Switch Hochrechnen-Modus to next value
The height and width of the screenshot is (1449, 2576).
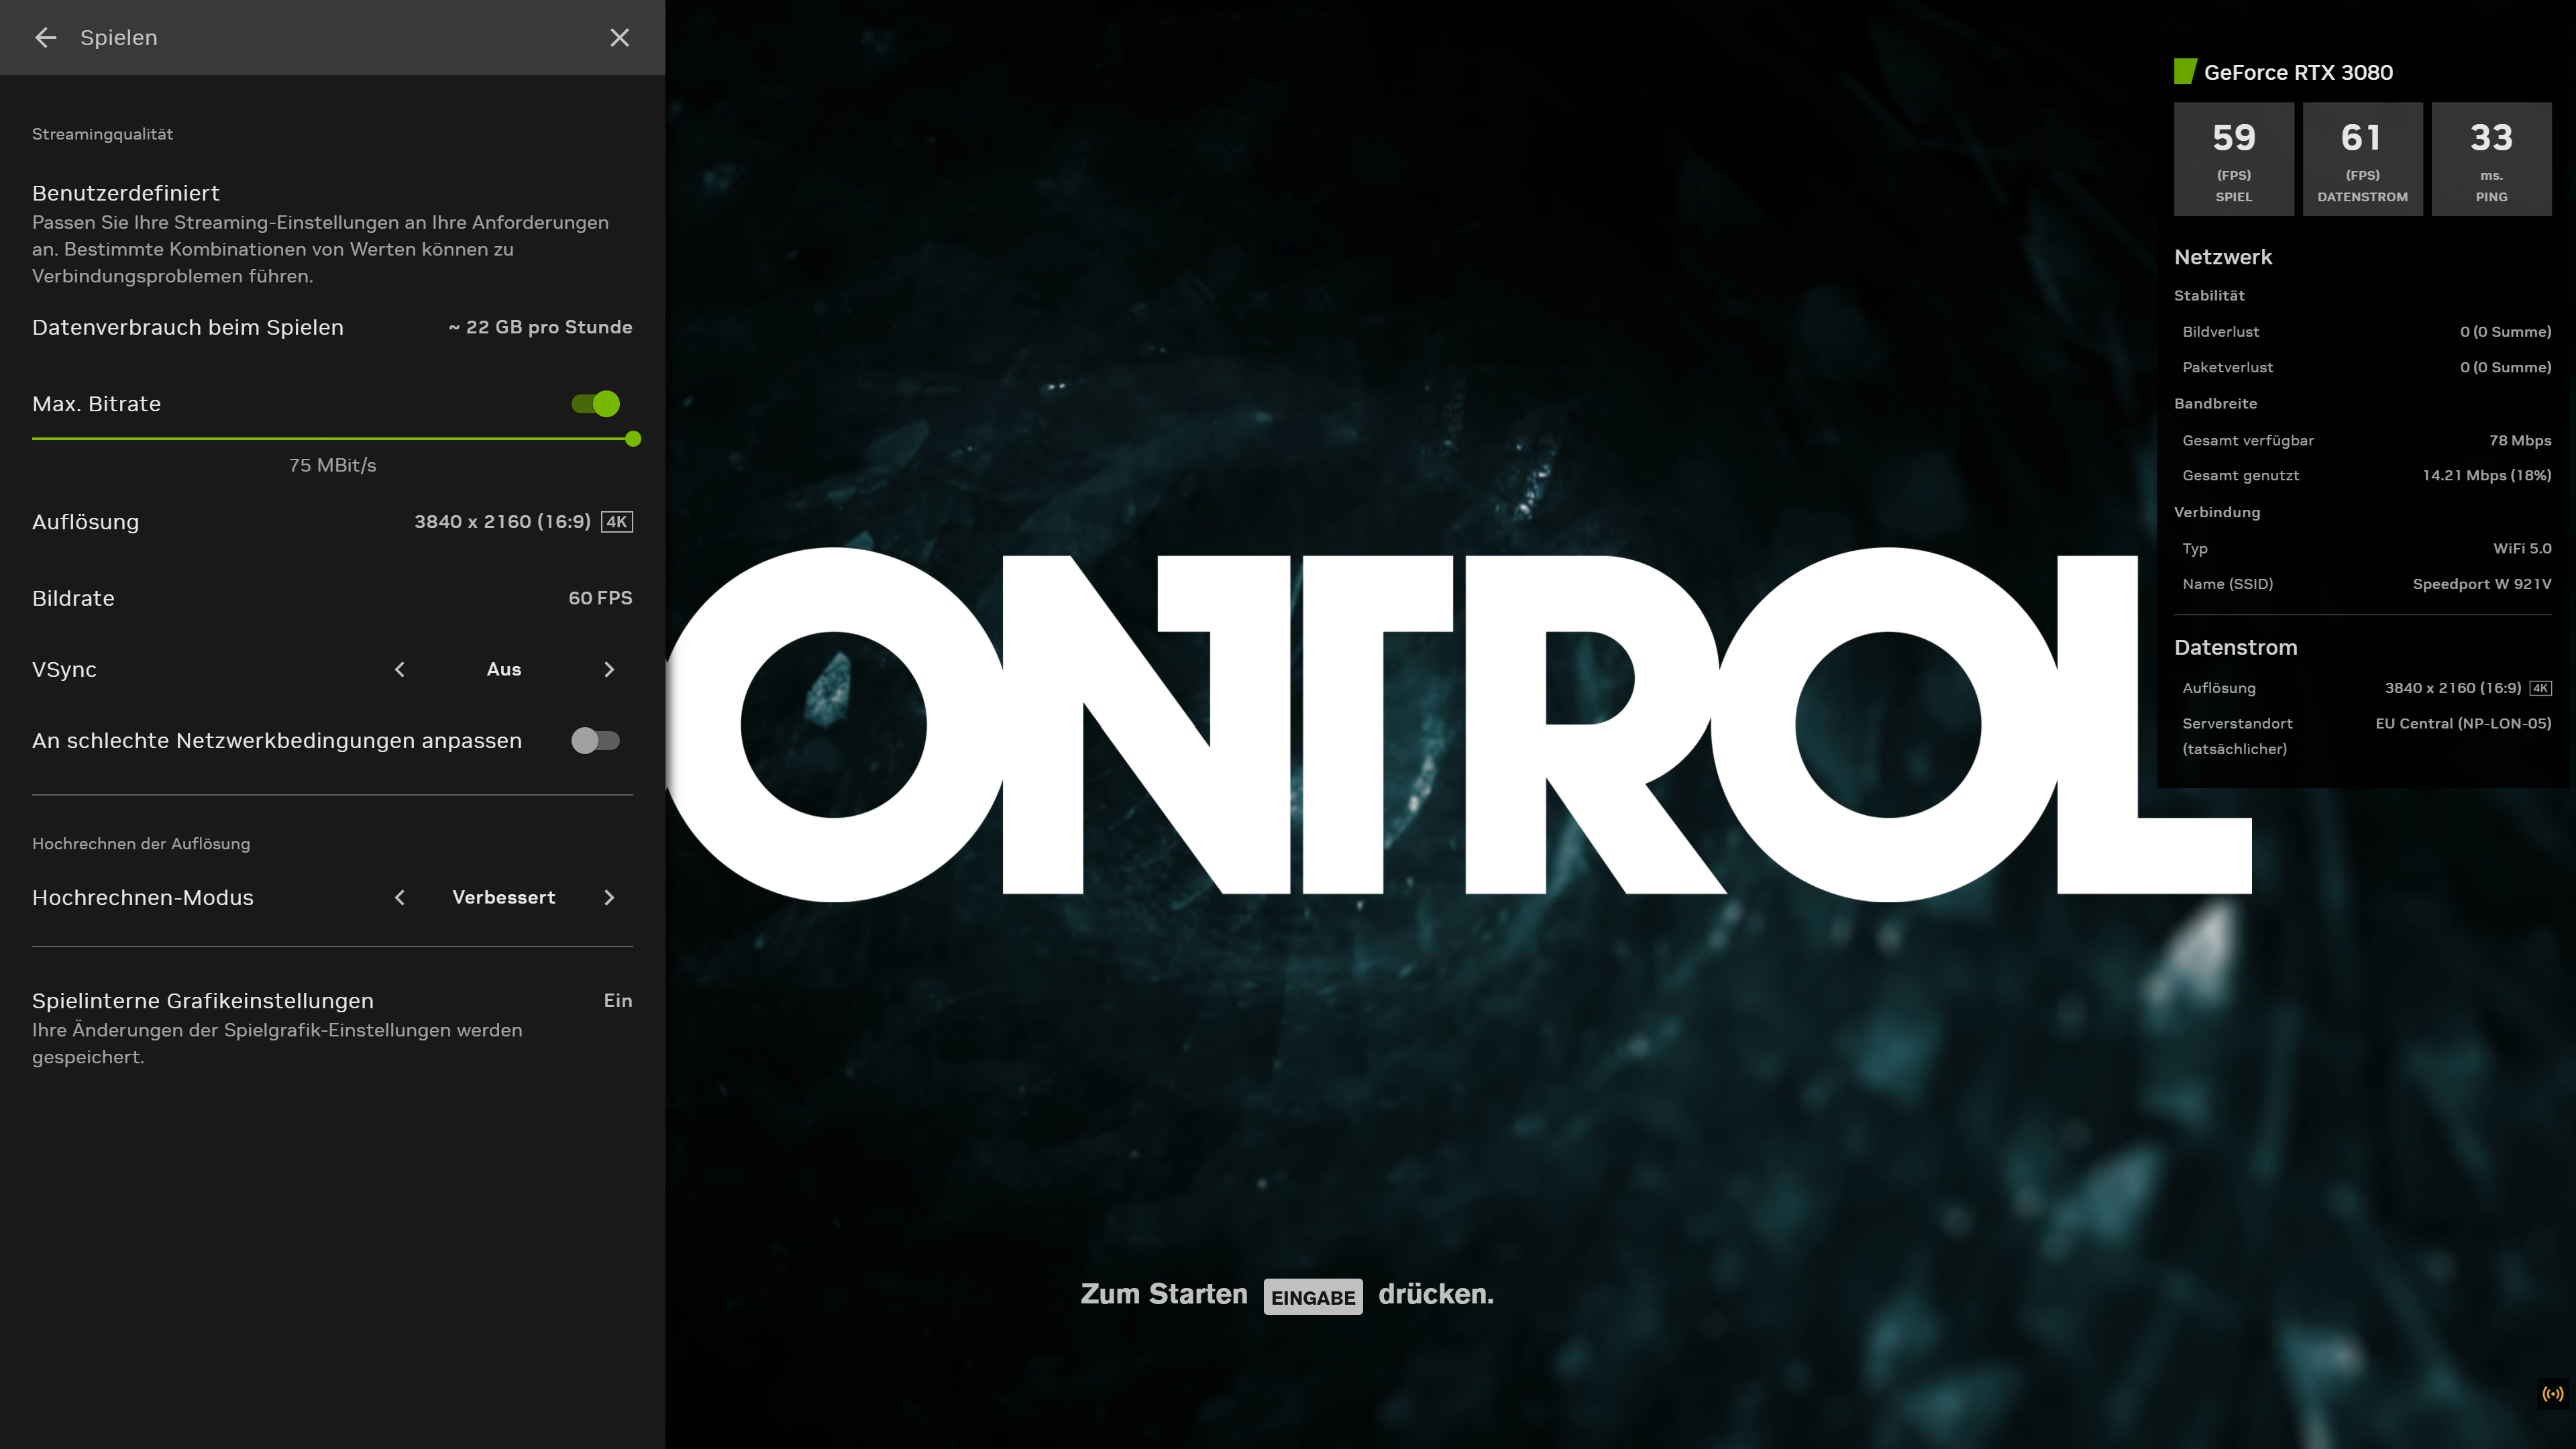pyautogui.click(x=609, y=898)
